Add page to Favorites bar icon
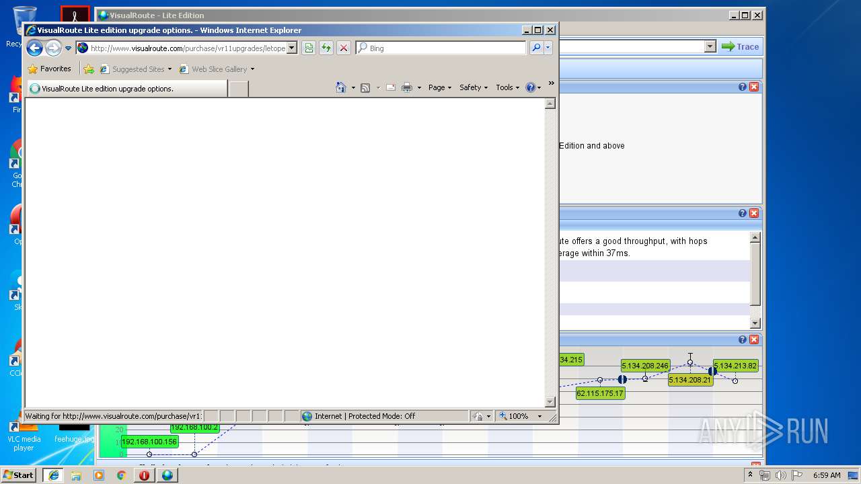 tap(89, 69)
